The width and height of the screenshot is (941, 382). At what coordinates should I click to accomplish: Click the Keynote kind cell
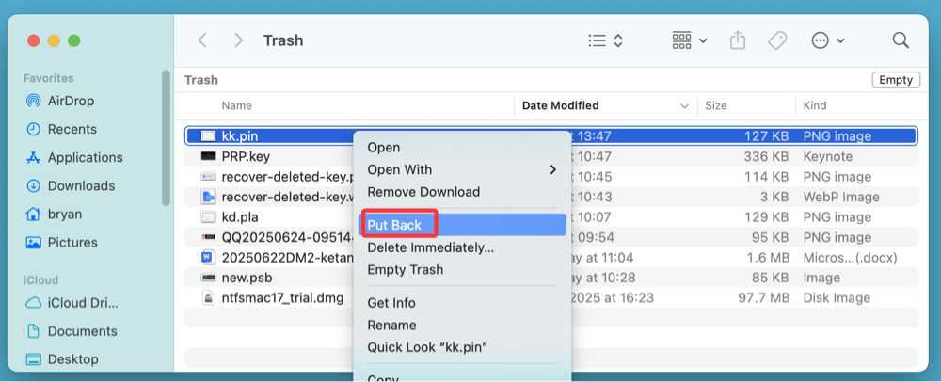827,156
